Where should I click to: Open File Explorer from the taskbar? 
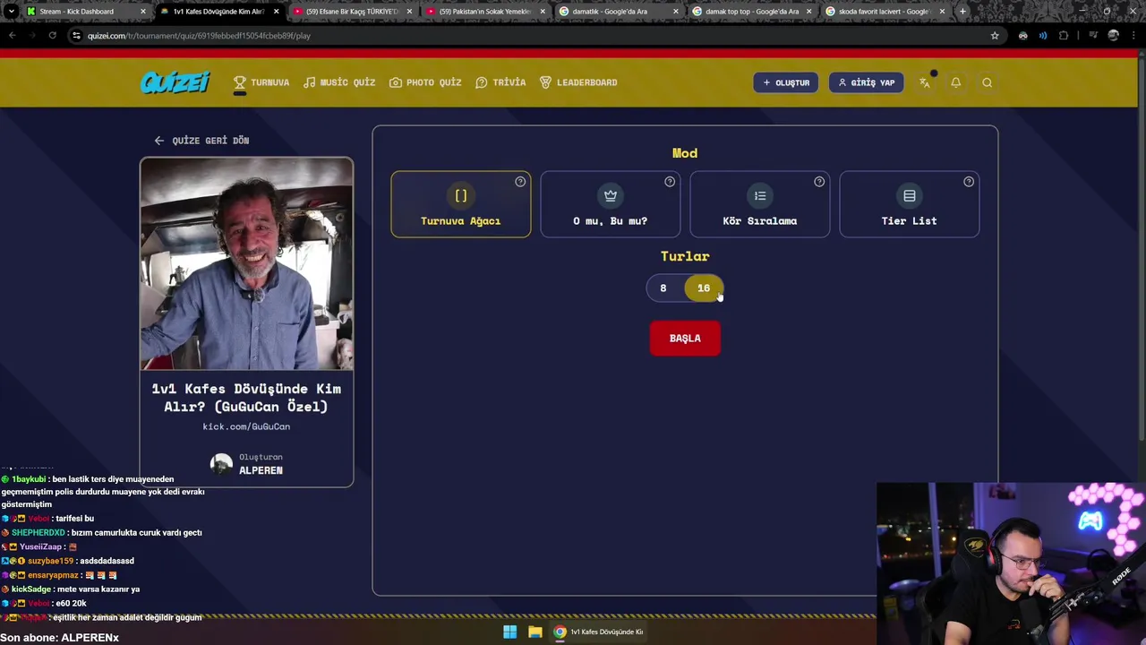(x=535, y=632)
